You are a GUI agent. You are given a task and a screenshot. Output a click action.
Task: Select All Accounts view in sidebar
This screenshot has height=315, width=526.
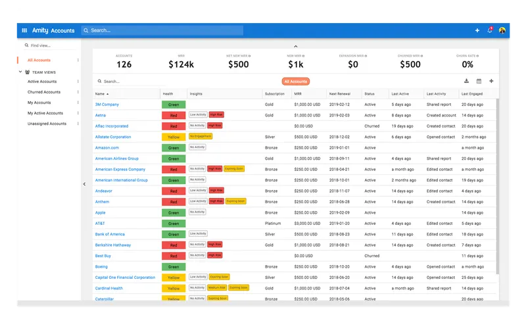point(39,61)
